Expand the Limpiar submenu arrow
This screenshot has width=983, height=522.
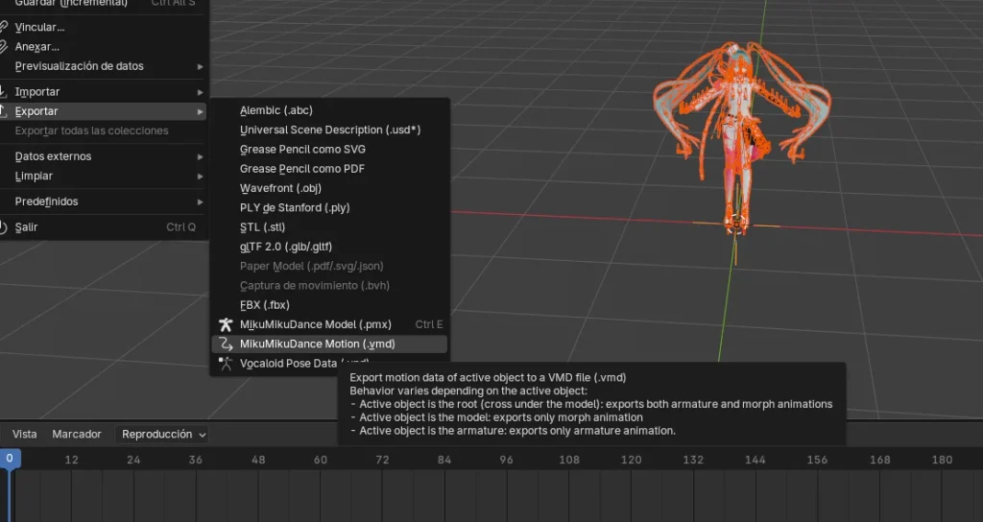pos(200,177)
